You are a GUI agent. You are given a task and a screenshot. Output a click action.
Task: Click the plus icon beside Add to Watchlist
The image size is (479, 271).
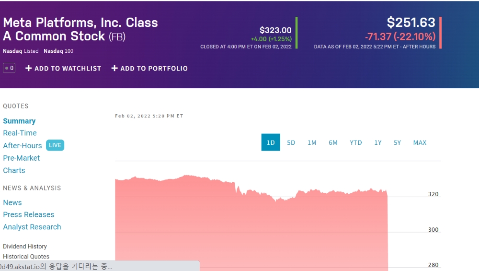[28, 68]
